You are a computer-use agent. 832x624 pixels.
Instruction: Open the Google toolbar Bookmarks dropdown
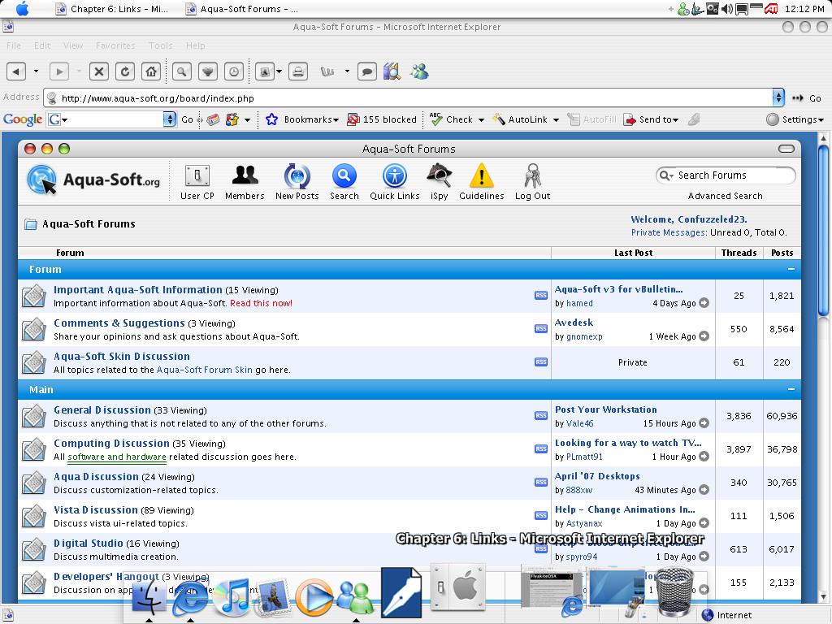pos(304,119)
